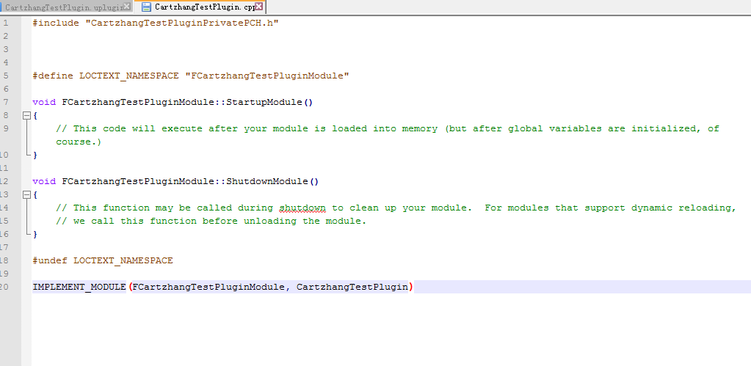Image resolution: width=751 pixels, height=366 pixels.
Task: Click line number 20 in the margin
Action: 4,287
